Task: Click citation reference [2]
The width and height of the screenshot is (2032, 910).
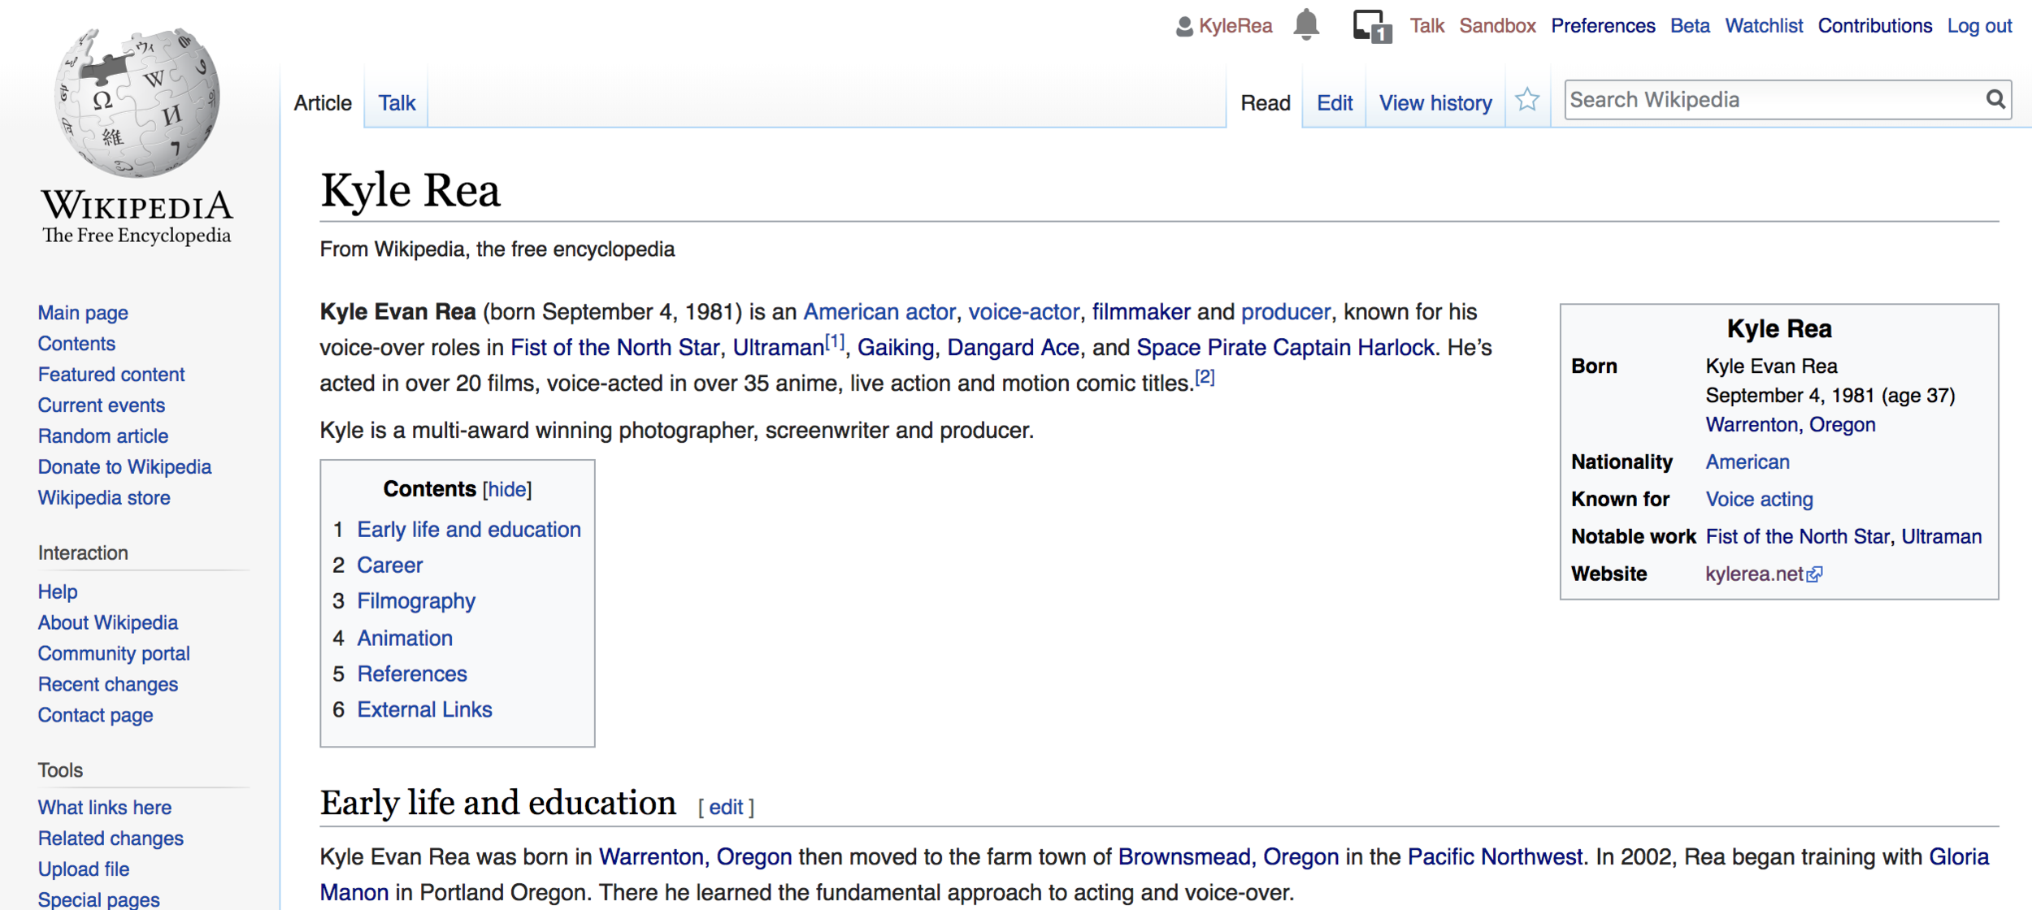Action: 1204,378
